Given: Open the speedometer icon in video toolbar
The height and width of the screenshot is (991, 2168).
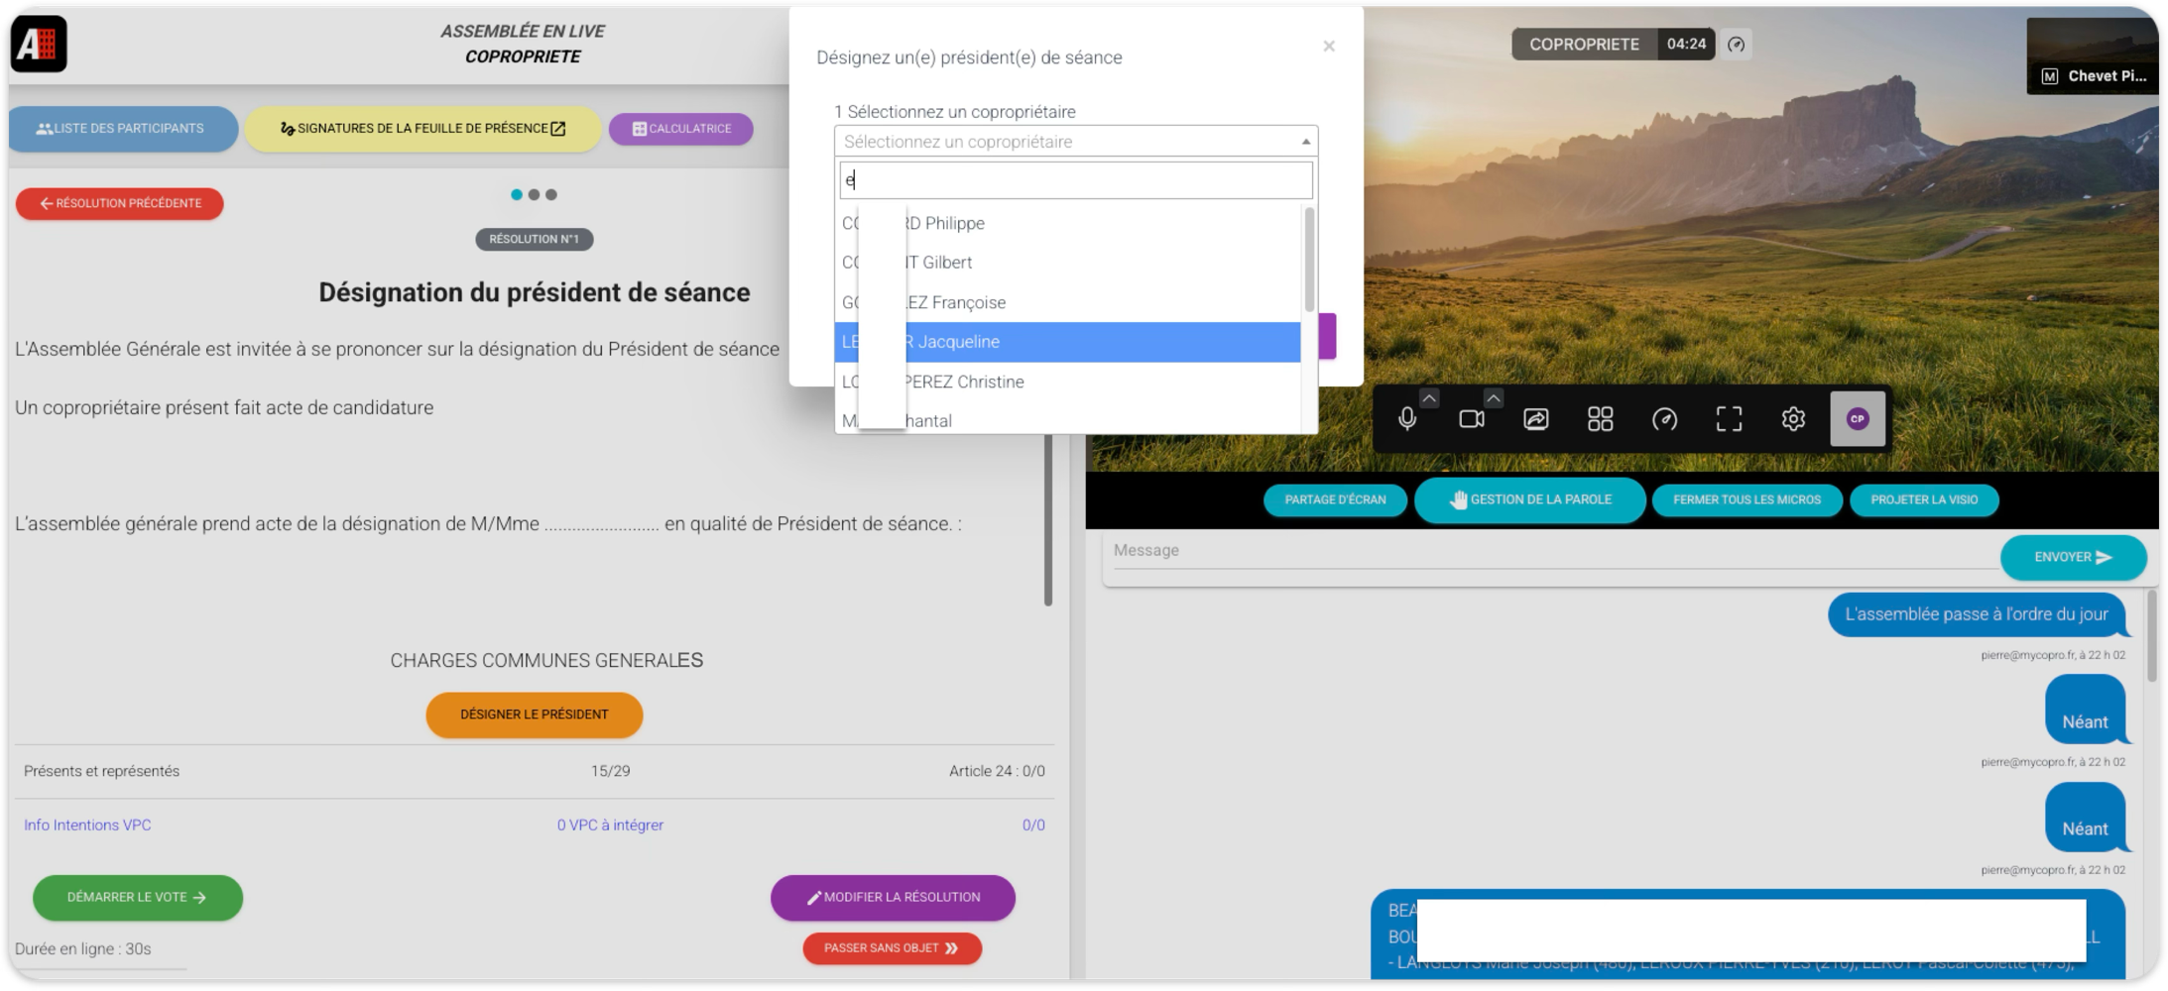Looking at the screenshot, I should click(1664, 419).
